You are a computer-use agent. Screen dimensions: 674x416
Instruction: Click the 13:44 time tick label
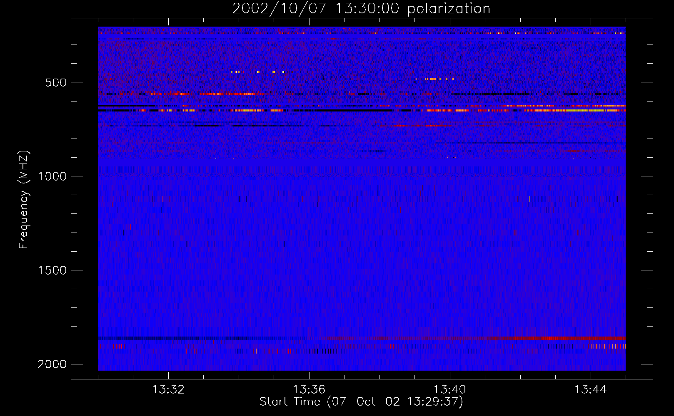tap(590, 390)
